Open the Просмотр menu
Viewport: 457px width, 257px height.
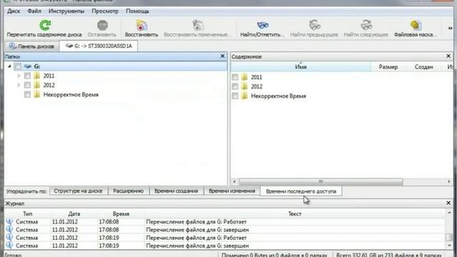[x=105, y=11]
